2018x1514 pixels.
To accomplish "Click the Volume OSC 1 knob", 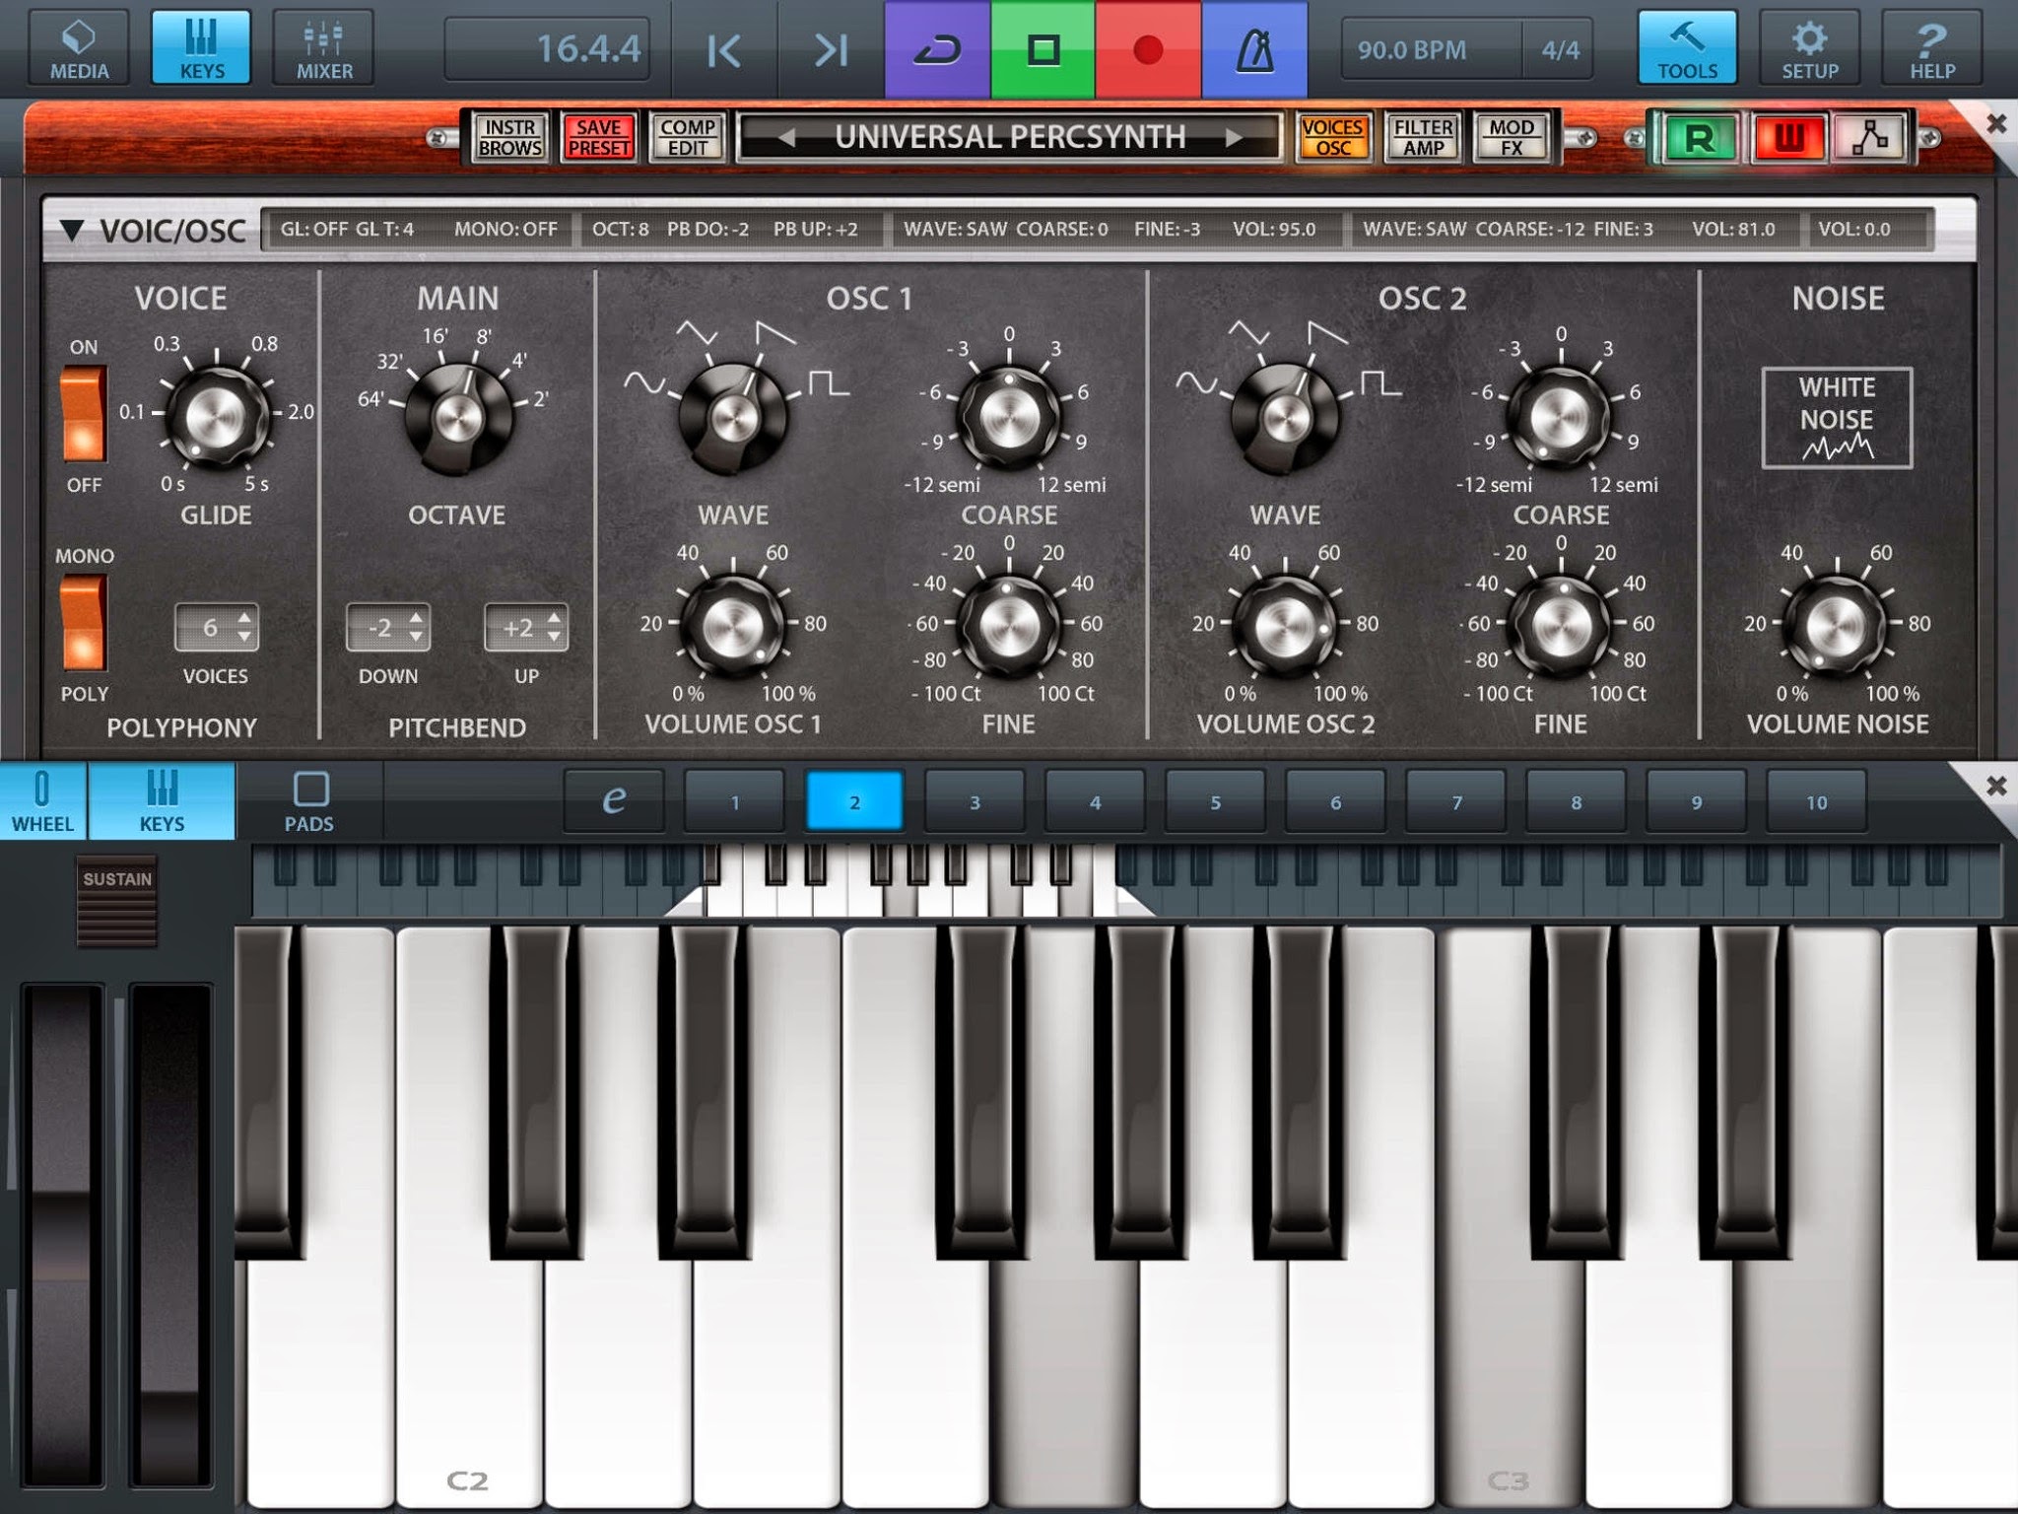I will pos(731,625).
